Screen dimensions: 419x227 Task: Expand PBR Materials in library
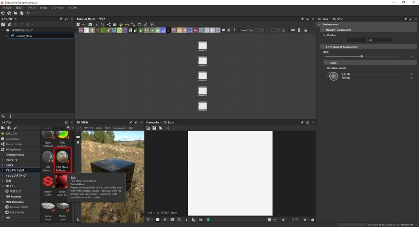3,197
